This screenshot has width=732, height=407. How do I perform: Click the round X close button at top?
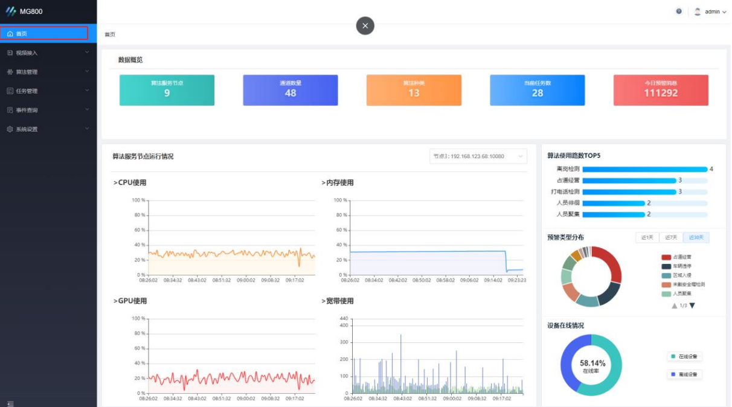365,25
